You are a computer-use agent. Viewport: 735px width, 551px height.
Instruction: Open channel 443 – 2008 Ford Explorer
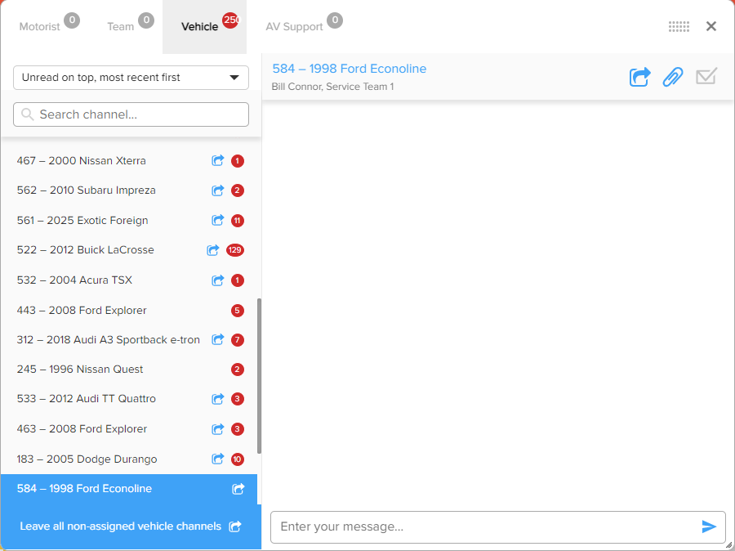129,310
